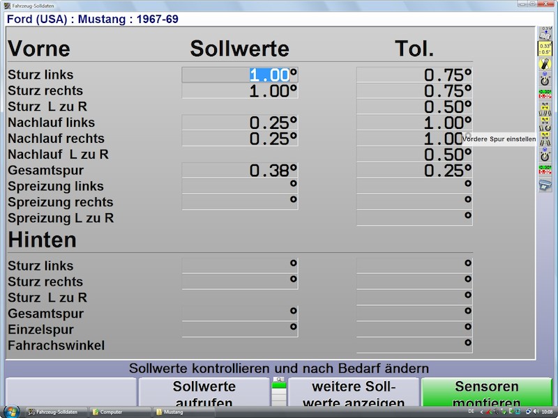Screen dimensions: 558x418
Task: Click the green Sensoren montieren button
Action: coord(486,393)
